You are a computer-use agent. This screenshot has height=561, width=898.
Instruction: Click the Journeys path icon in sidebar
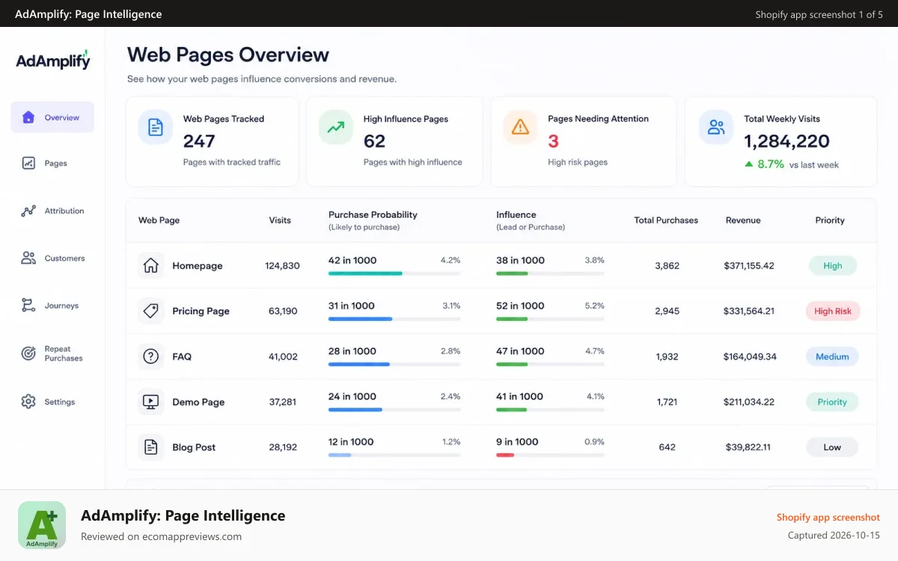click(x=28, y=305)
